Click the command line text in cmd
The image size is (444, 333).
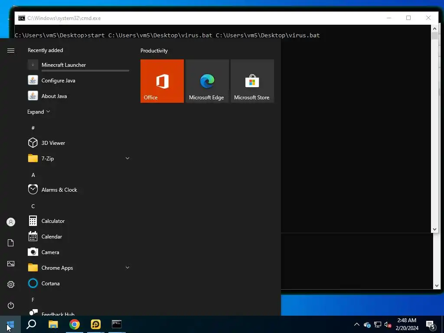click(167, 36)
